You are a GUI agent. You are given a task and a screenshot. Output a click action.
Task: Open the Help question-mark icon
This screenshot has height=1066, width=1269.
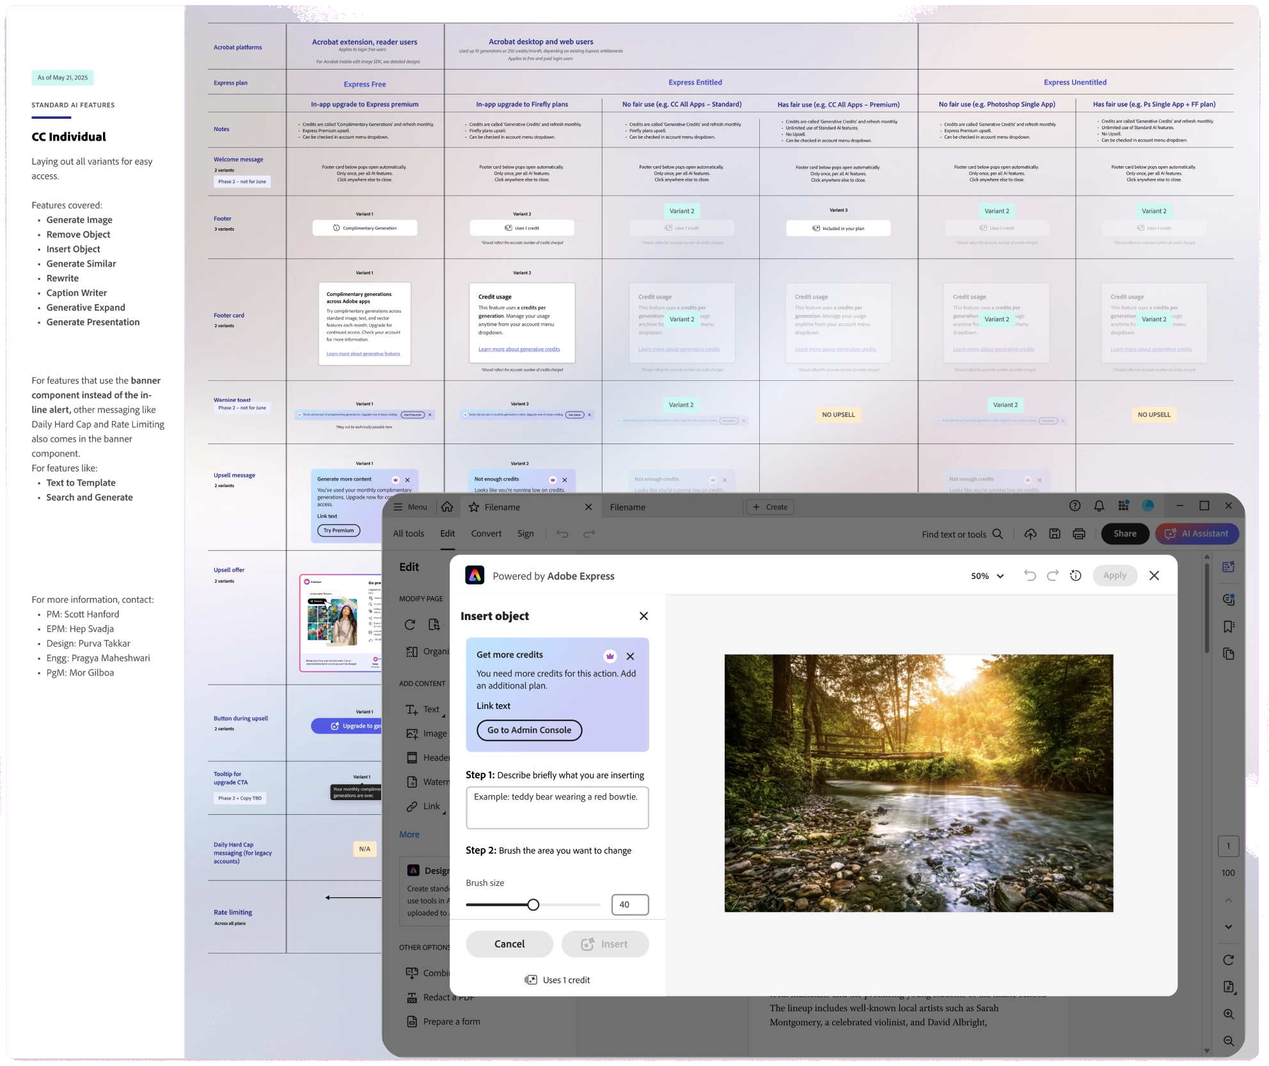point(1075,506)
